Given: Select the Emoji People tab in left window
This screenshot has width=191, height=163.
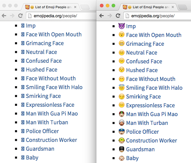Looking at the screenshot, I should pyautogui.click(x=51, y=7).
